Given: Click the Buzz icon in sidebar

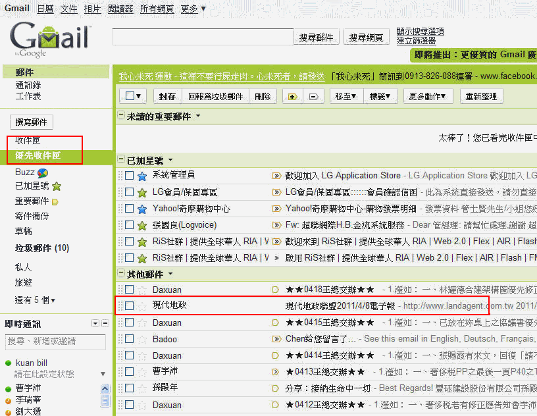Looking at the screenshot, I should coord(43,172).
